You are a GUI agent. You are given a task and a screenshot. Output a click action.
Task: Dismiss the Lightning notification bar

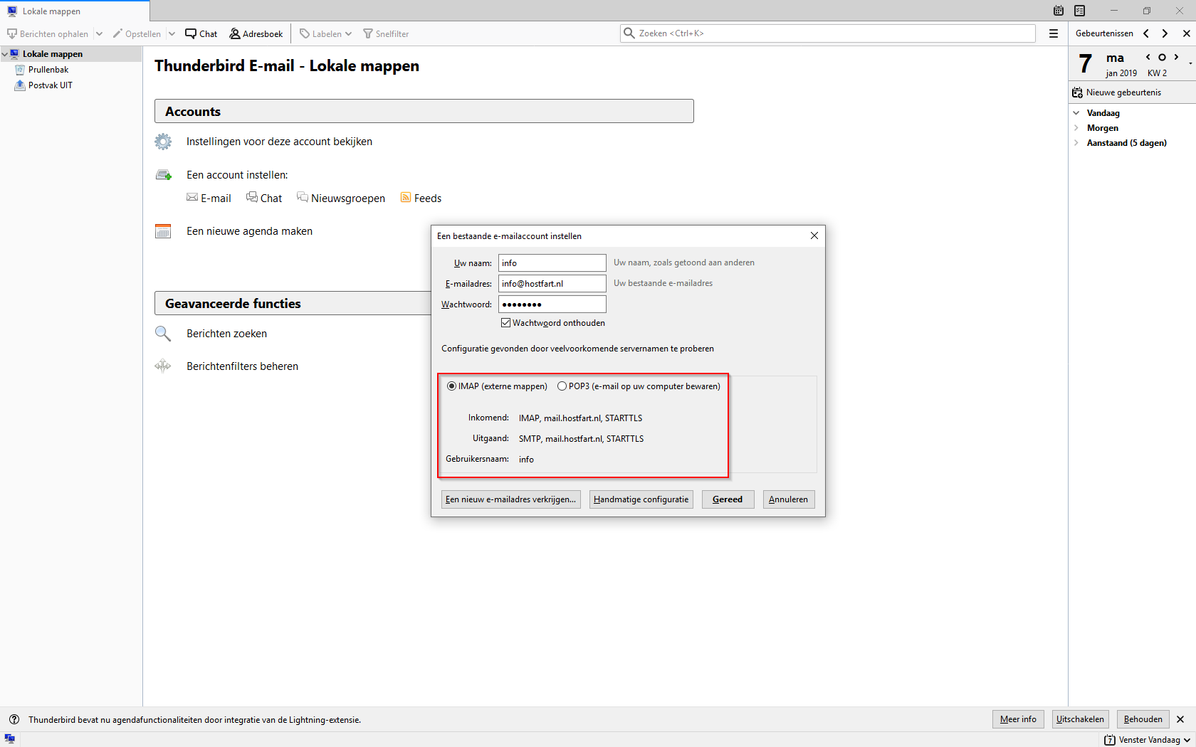pyautogui.click(x=1180, y=719)
